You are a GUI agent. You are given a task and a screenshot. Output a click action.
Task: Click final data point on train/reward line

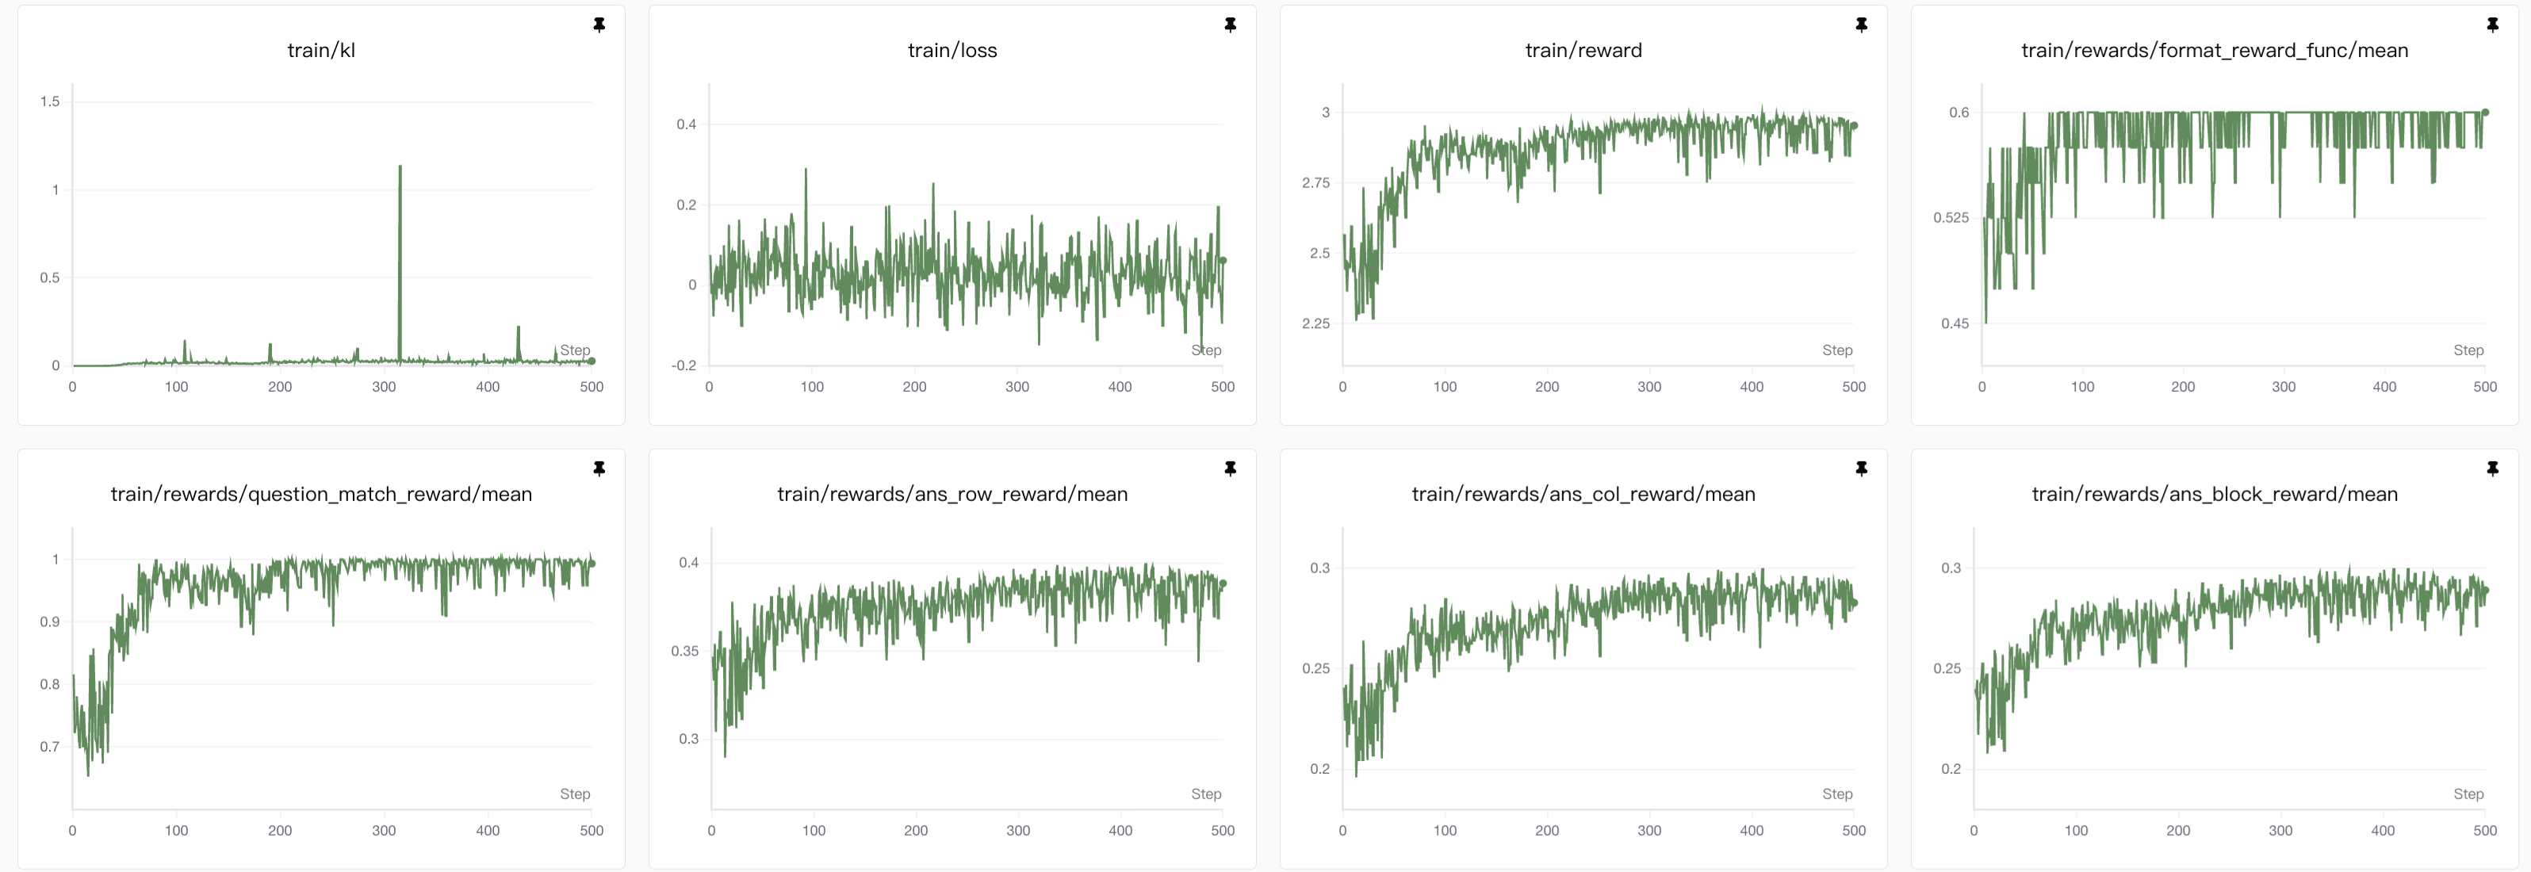(1854, 126)
